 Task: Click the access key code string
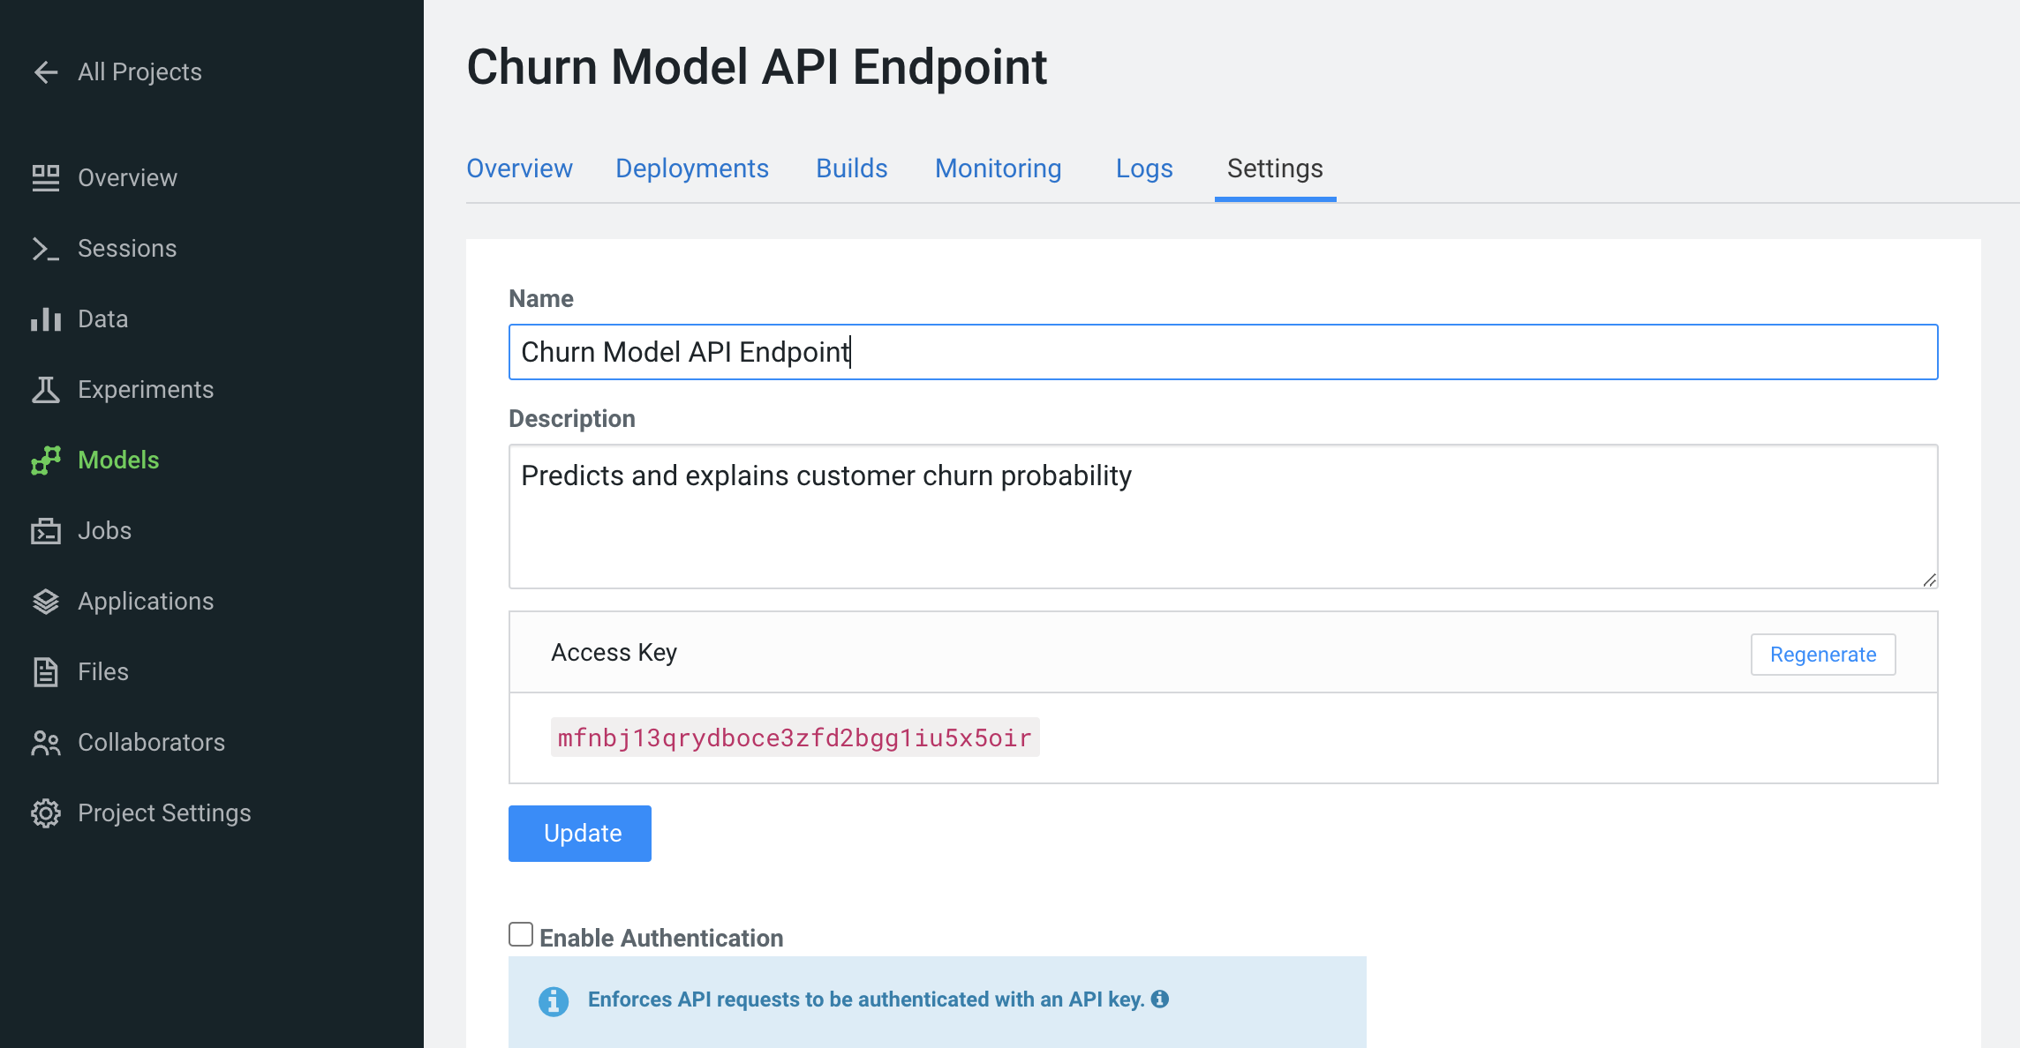click(x=795, y=737)
